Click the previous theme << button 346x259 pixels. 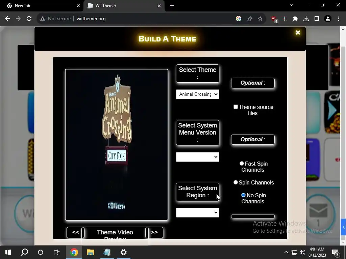coord(75,232)
